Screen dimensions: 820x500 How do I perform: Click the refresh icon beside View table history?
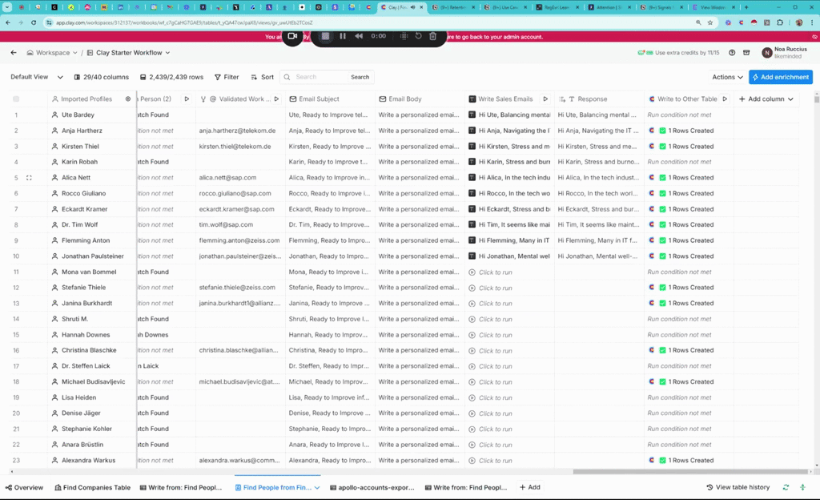coord(786,487)
